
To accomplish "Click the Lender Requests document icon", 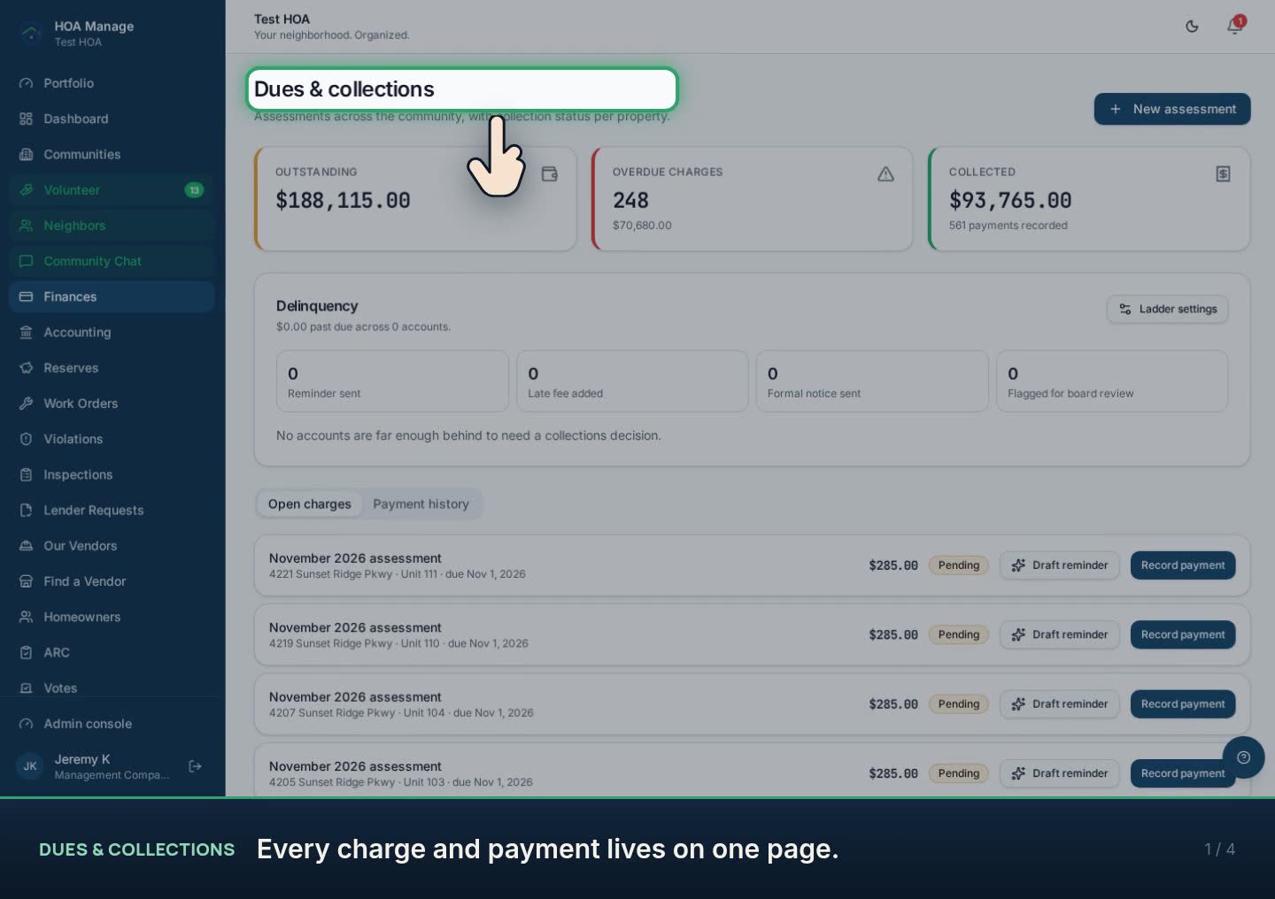I will [26, 510].
